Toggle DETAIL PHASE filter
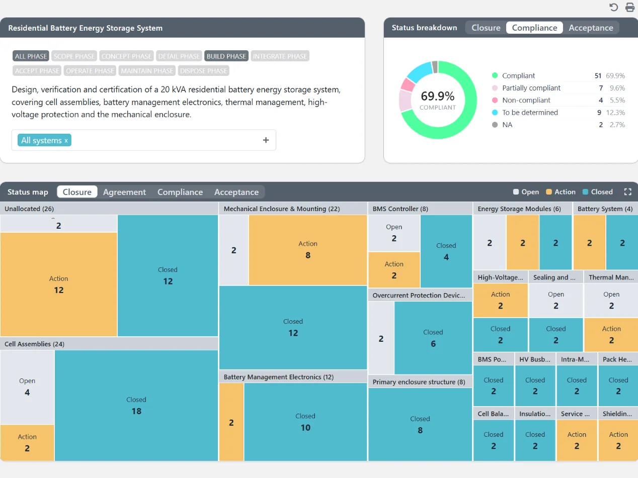Screen dimensions: 638x478 point(179,56)
